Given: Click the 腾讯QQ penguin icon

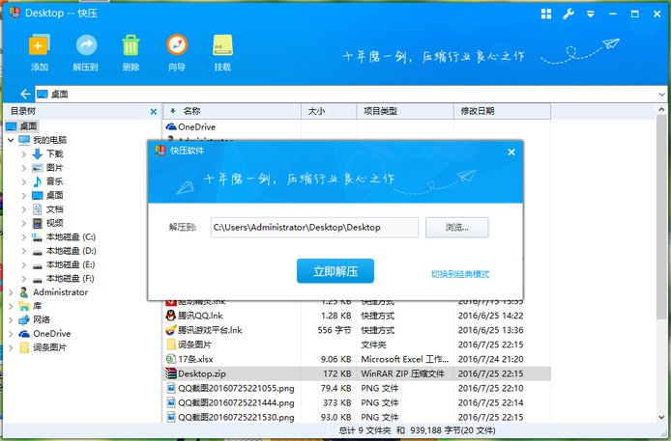Looking at the screenshot, I should pos(171,316).
